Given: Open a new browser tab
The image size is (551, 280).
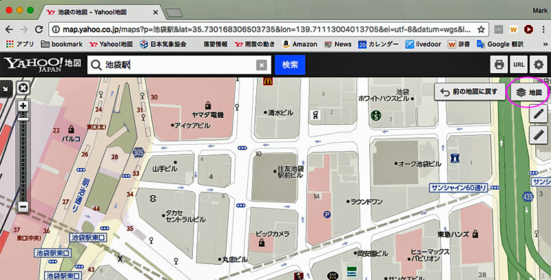Looking at the screenshot, I should (174, 13).
